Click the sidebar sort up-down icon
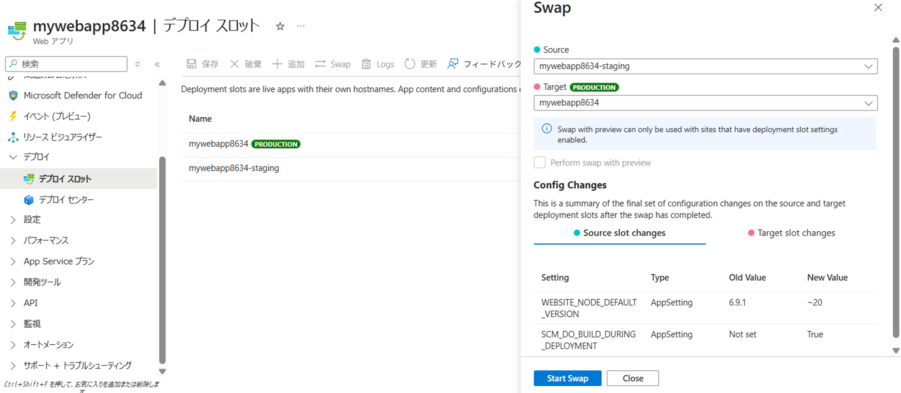Screen dimensions: 901x393 pos(137,64)
